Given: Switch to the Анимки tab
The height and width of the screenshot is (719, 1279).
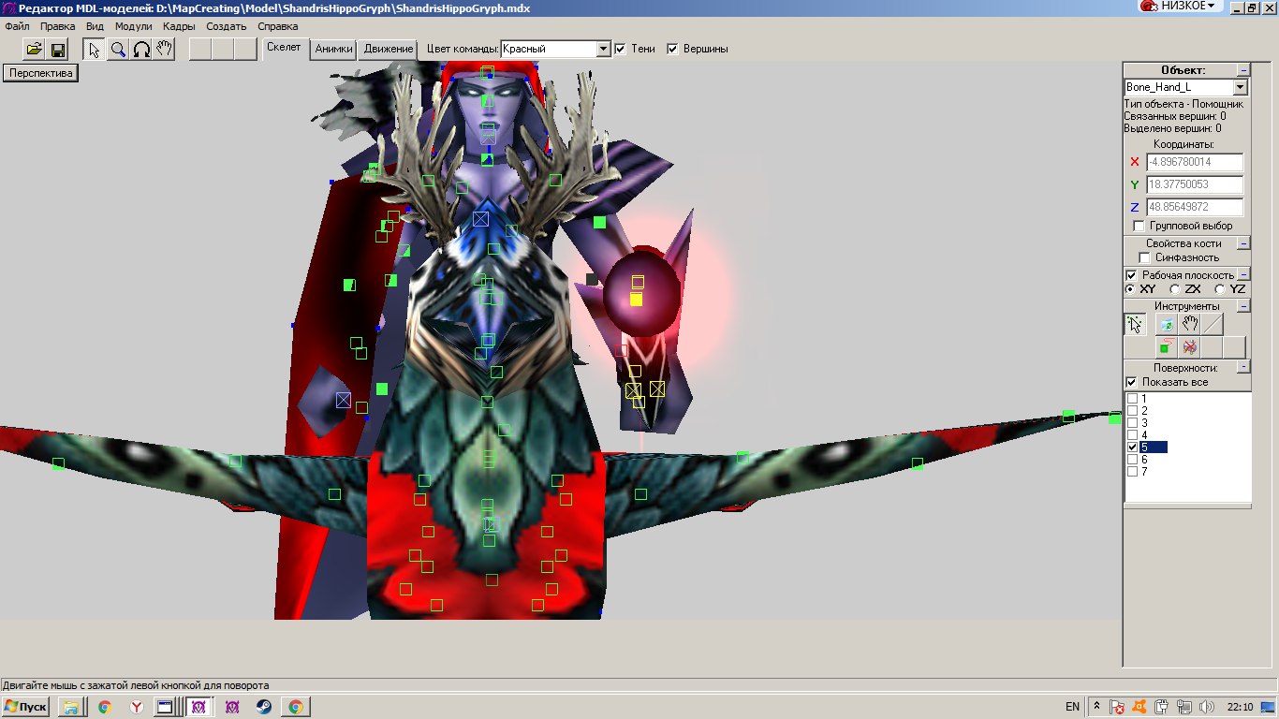Looking at the screenshot, I should click(x=334, y=49).
